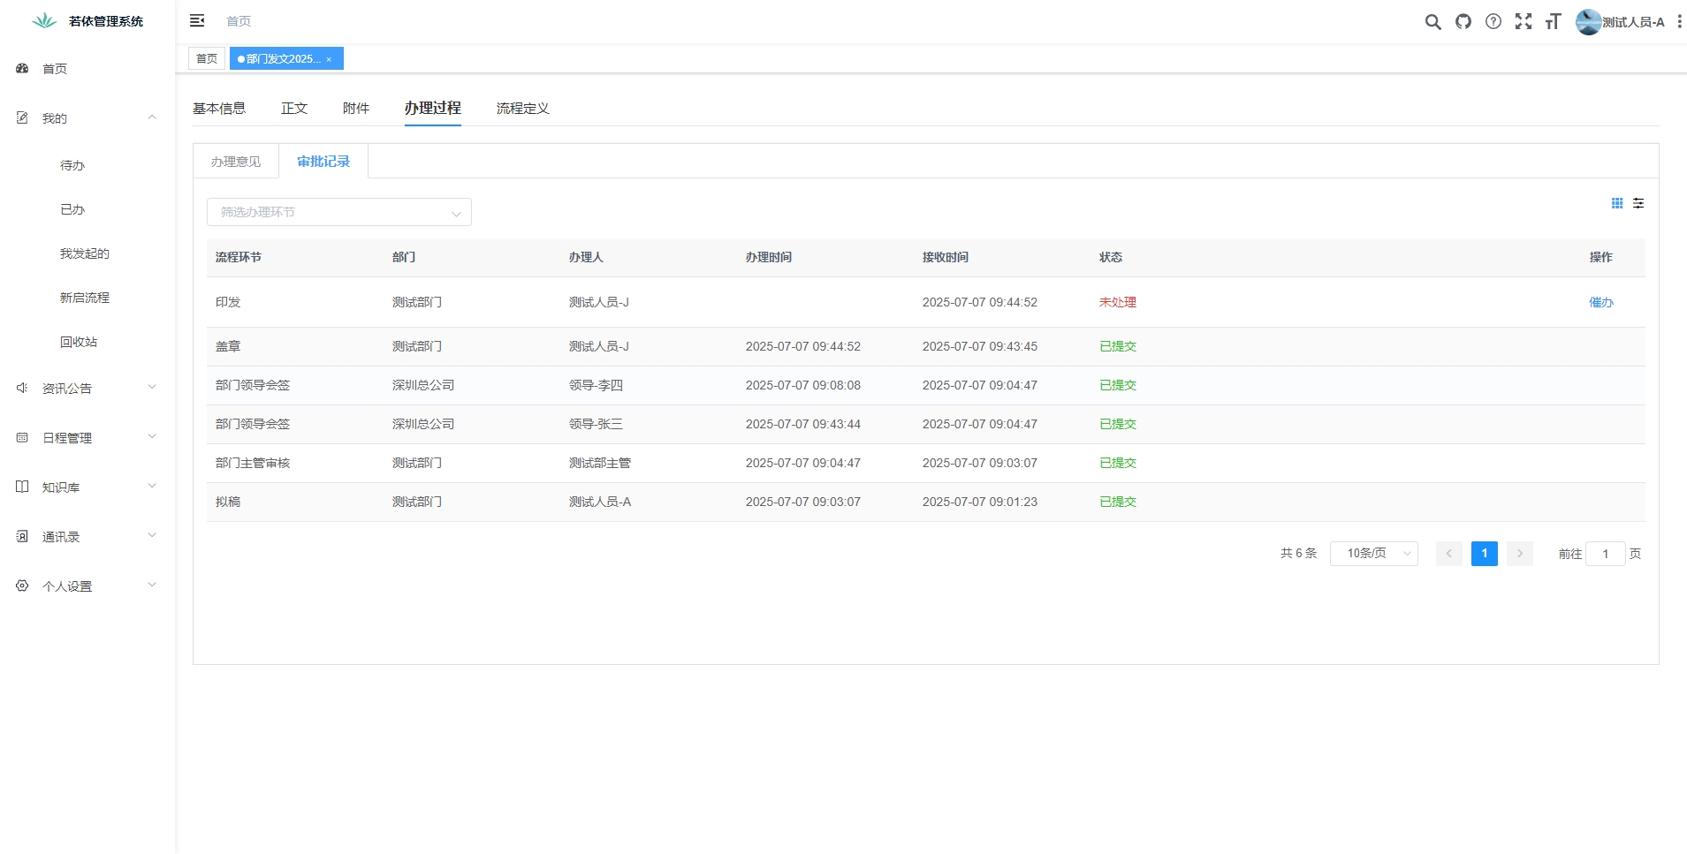
Task: Go to previous page arrow
Action: (x=1449, y=554)
